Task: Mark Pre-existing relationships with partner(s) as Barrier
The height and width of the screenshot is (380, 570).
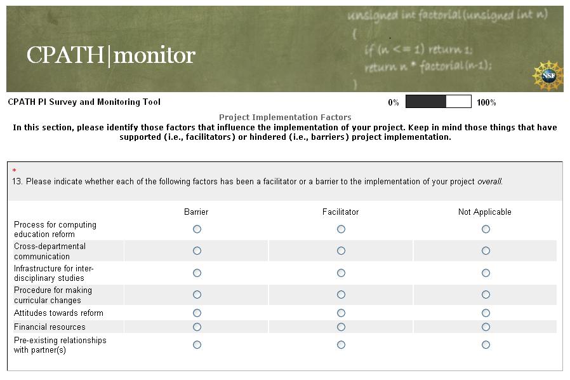Action: click(197, 344)
